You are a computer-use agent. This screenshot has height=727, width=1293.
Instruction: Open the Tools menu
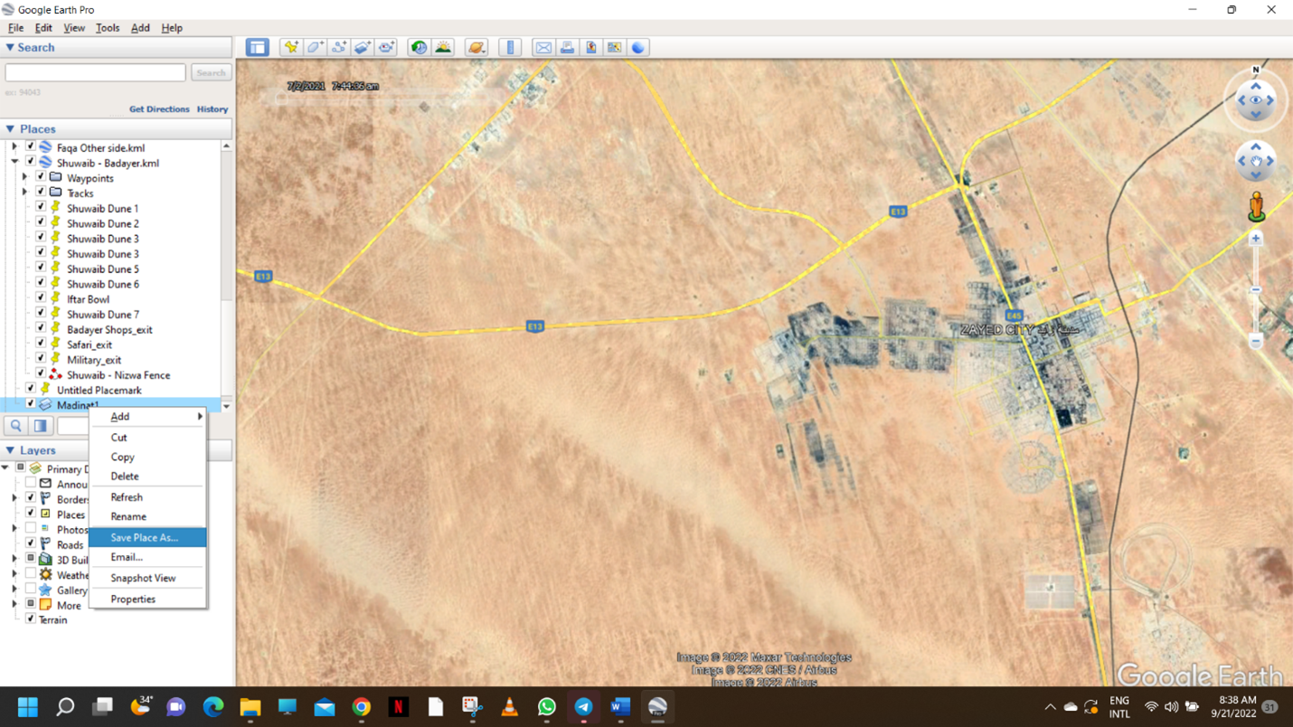108,28
